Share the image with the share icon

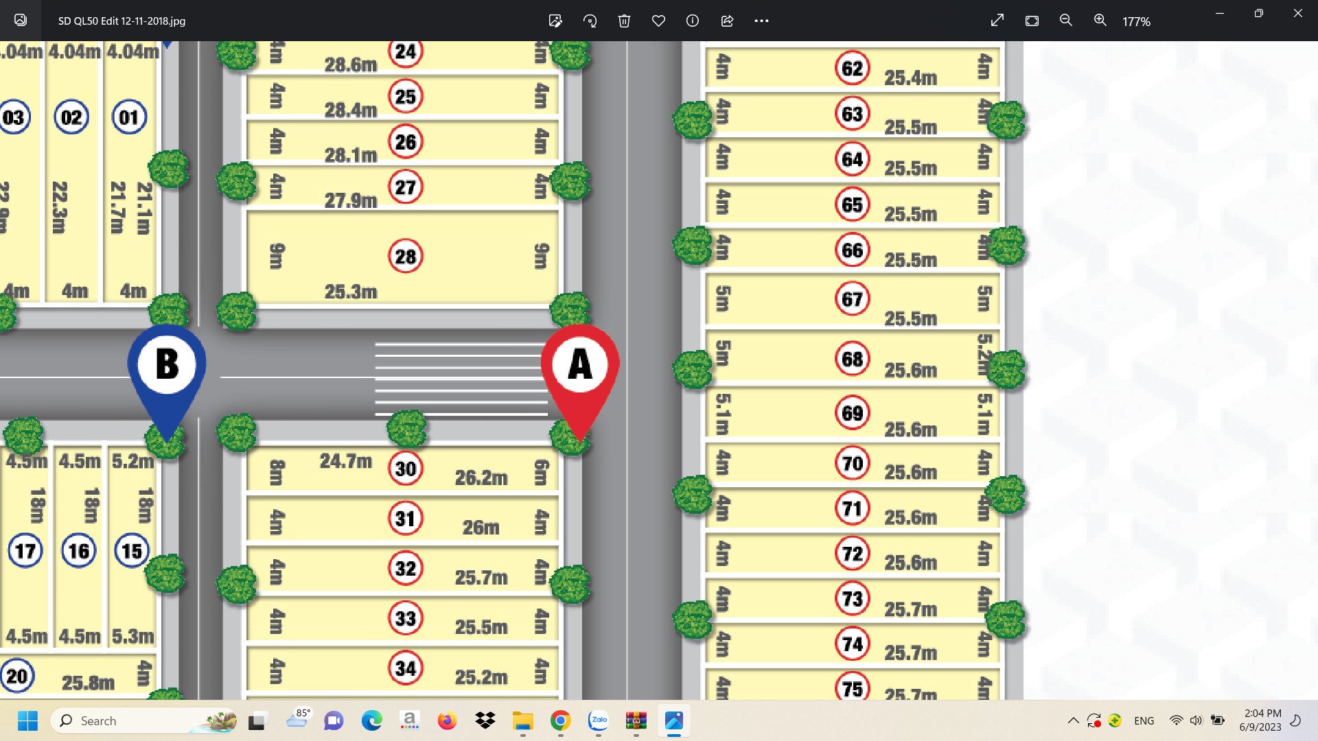[727, 21]
